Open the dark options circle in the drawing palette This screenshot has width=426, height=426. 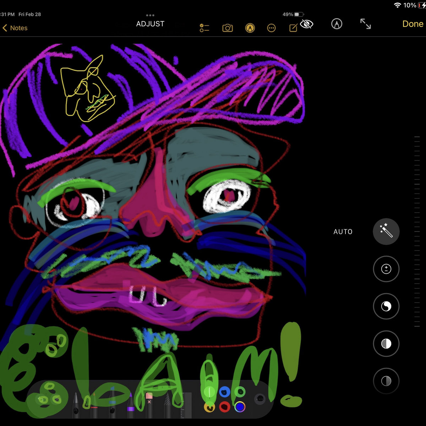(x=260, y=399)
